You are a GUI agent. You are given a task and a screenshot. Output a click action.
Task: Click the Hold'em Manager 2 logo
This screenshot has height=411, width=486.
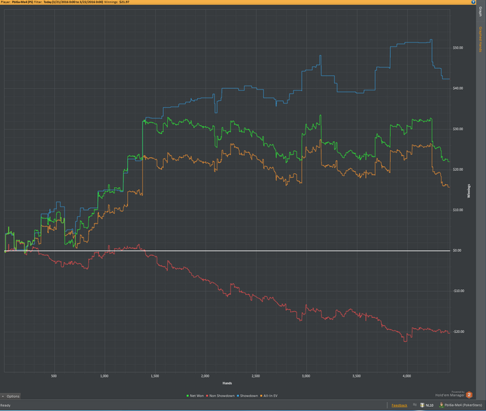pyautogui.click(x=469, y=395)
